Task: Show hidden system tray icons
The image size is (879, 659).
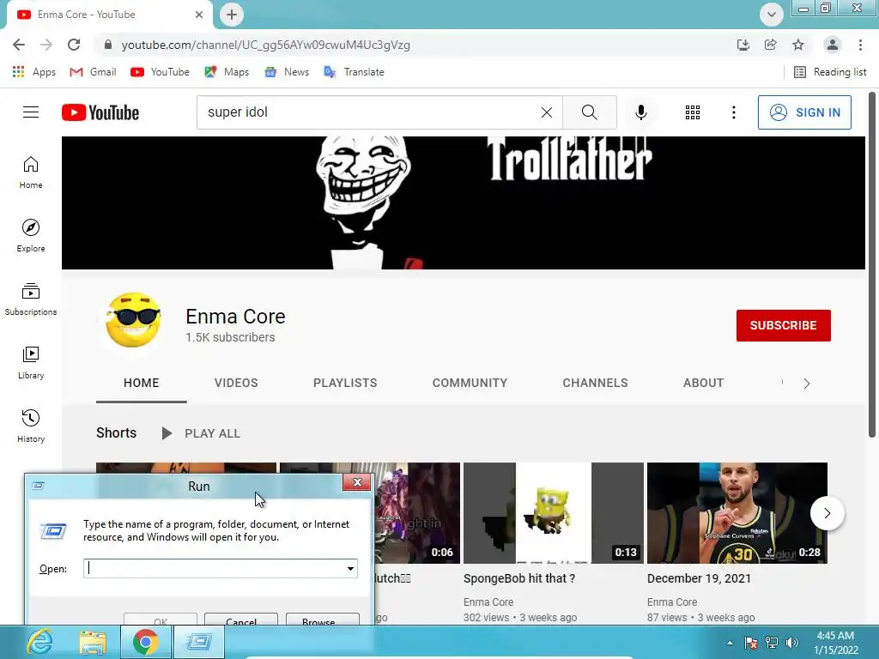Action: [730, 643]
